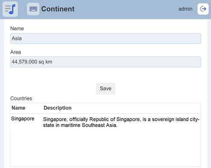Sort by the Description column header
This screenshot has height=168, width=211.
click(x=57, y=108)
